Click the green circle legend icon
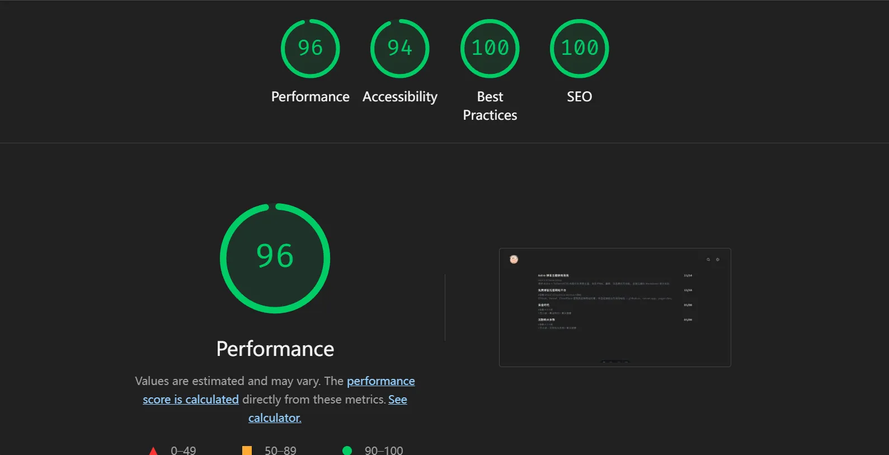 (347, 451)
